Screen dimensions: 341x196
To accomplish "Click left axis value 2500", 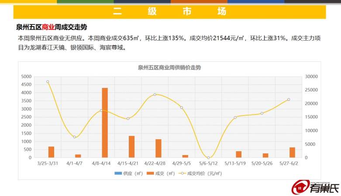I will coord(26,117).
